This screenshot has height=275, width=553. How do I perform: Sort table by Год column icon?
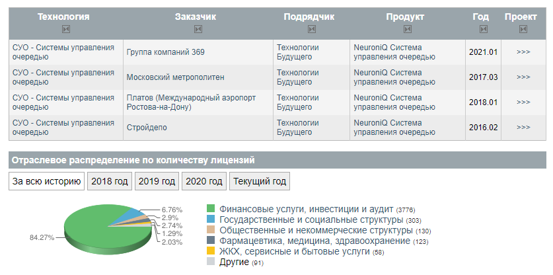coord(484,29)
